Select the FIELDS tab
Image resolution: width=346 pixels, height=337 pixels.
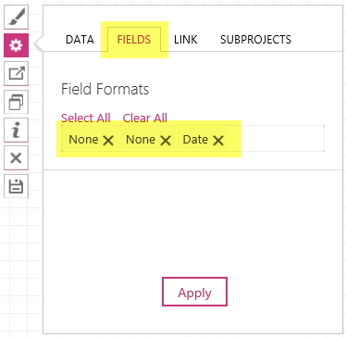[x=134, y=40]
